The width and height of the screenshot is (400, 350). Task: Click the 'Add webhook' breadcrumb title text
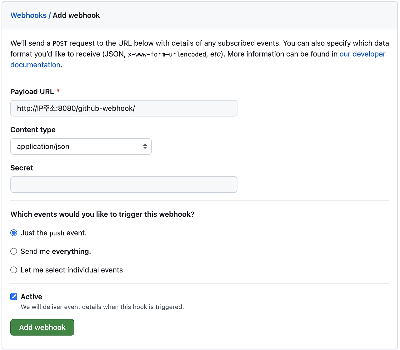(x=76, y=15)
